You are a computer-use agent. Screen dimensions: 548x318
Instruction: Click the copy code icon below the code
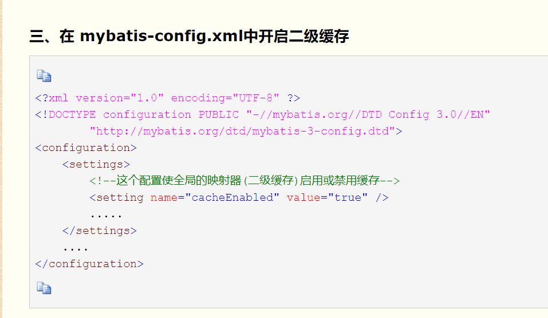pos(44,288)
